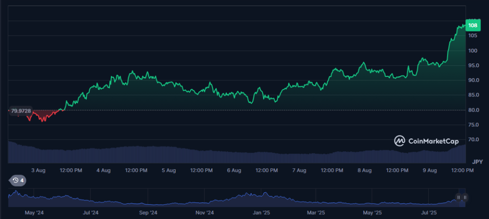
Task: Click the 79.9728 opening price label
Action: point(21,111)
